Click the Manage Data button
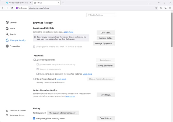This screenshot has height=122, width=173. (106, 38)
